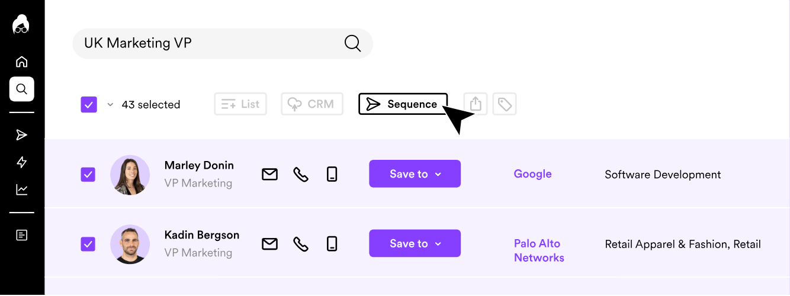Viewport: 790px width, 296px height.
Task: Click the tag icon in toolbar
Action: point(505,104)
